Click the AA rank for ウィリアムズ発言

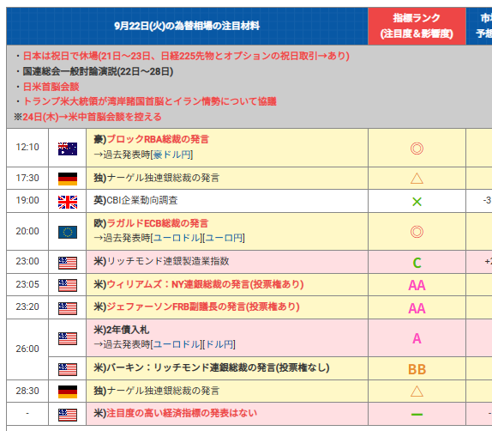(417, 285)
